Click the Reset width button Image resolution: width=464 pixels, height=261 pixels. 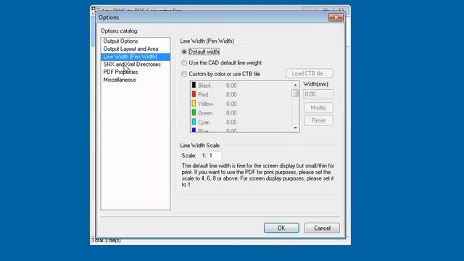click(318, 120)
